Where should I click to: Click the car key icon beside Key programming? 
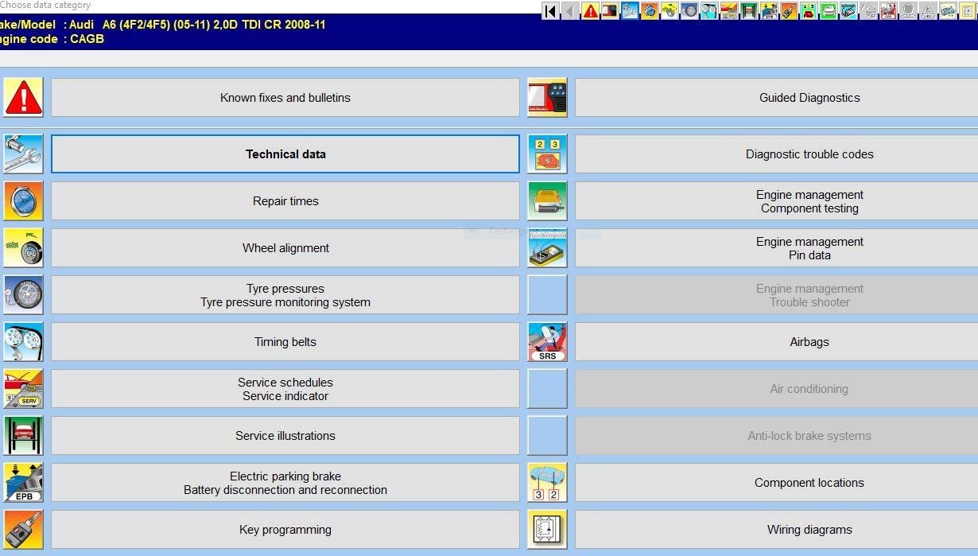pyautogui.click(x=23, y=529)
